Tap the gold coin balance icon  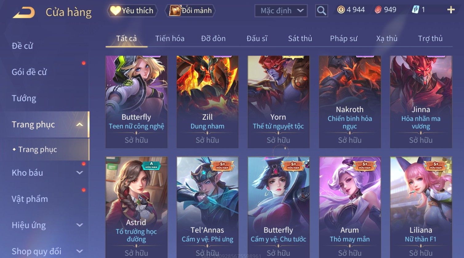[341, 10]
